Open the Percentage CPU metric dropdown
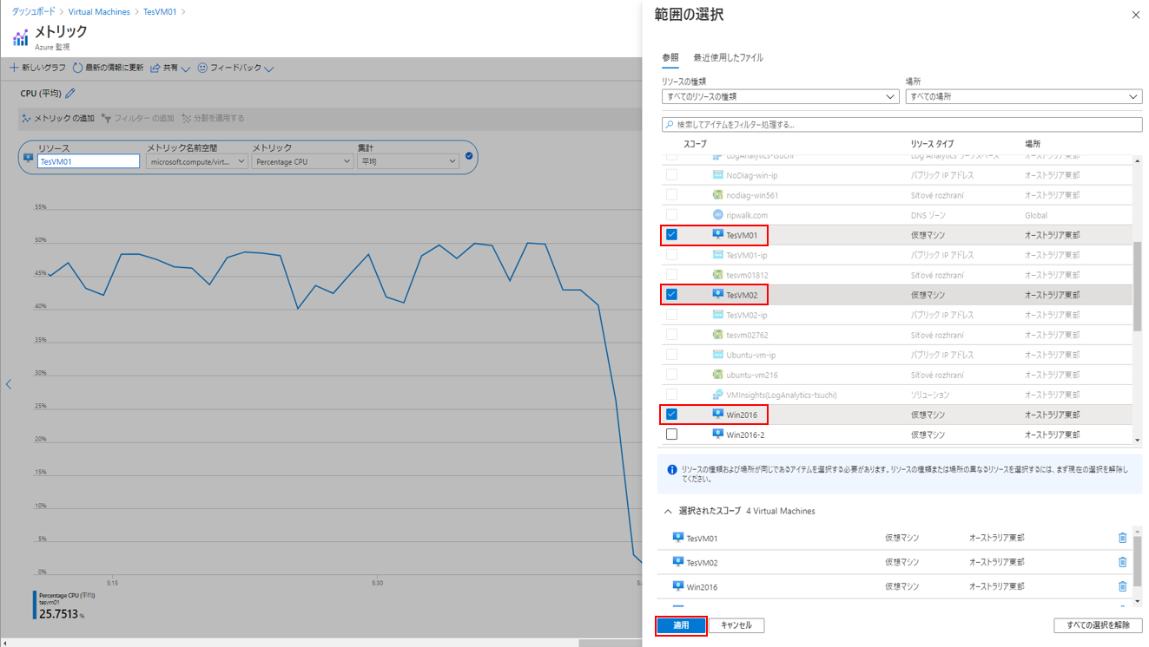The height and width of the screenshot is (647, 1149). tap(302, 161)
